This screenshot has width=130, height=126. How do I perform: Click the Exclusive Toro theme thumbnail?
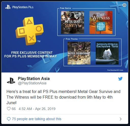(x=107, y=53)
